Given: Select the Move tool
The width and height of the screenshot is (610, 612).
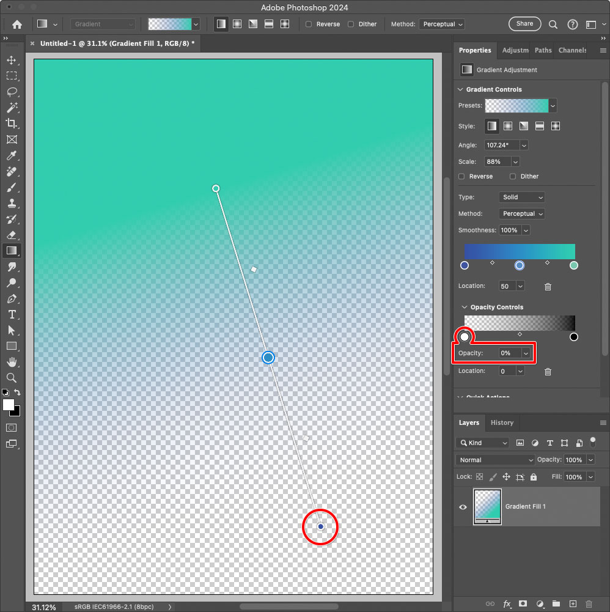Looking at the screenshot, I should click(13, 60).
